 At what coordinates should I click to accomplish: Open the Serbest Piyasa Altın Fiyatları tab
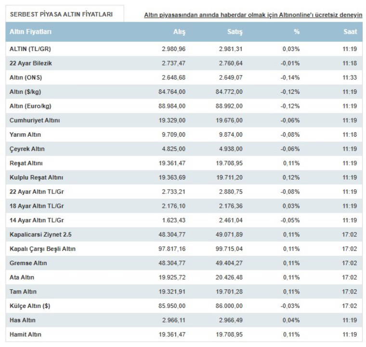click(61, 14)
